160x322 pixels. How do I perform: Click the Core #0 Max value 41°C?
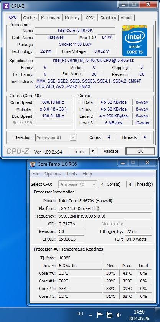[x=127, y=273]
